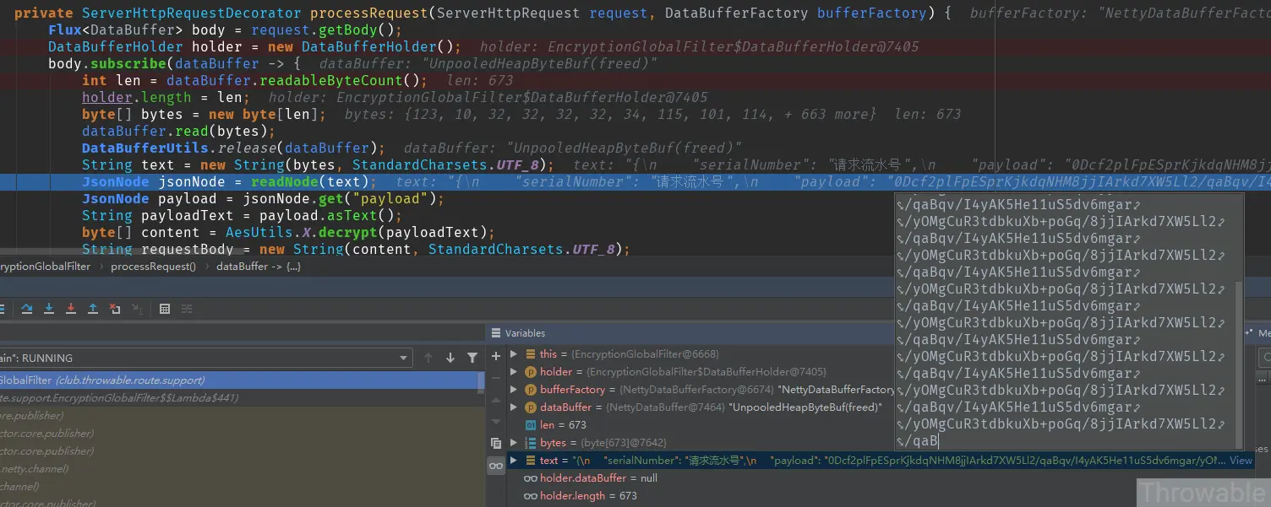Viewport: 1271px width, 507px height.
Task: Click inside the text value popup at '/qaB'
Action: (x=921, y=440)
